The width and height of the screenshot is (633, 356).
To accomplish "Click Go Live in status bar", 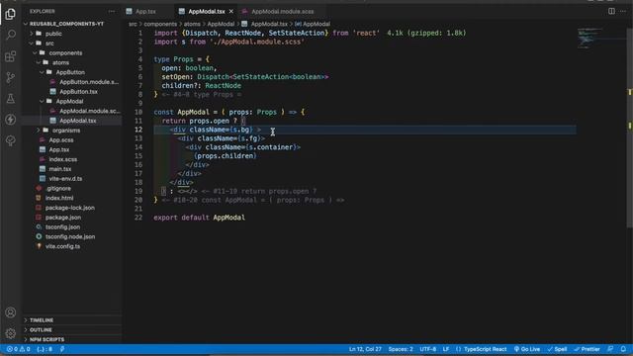I will point(527,349).
